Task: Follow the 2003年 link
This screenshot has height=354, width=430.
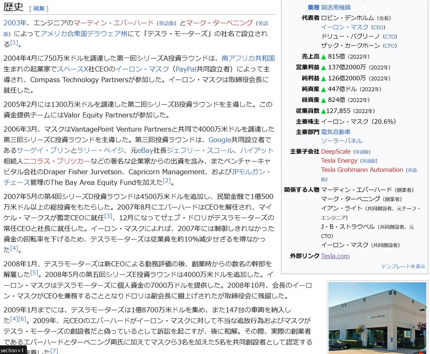Action: [15, 23]
